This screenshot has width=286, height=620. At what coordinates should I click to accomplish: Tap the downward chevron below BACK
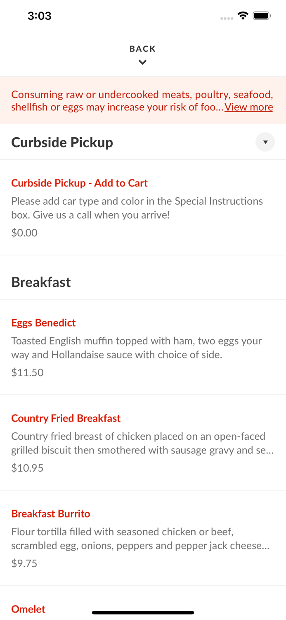(143, 62)
